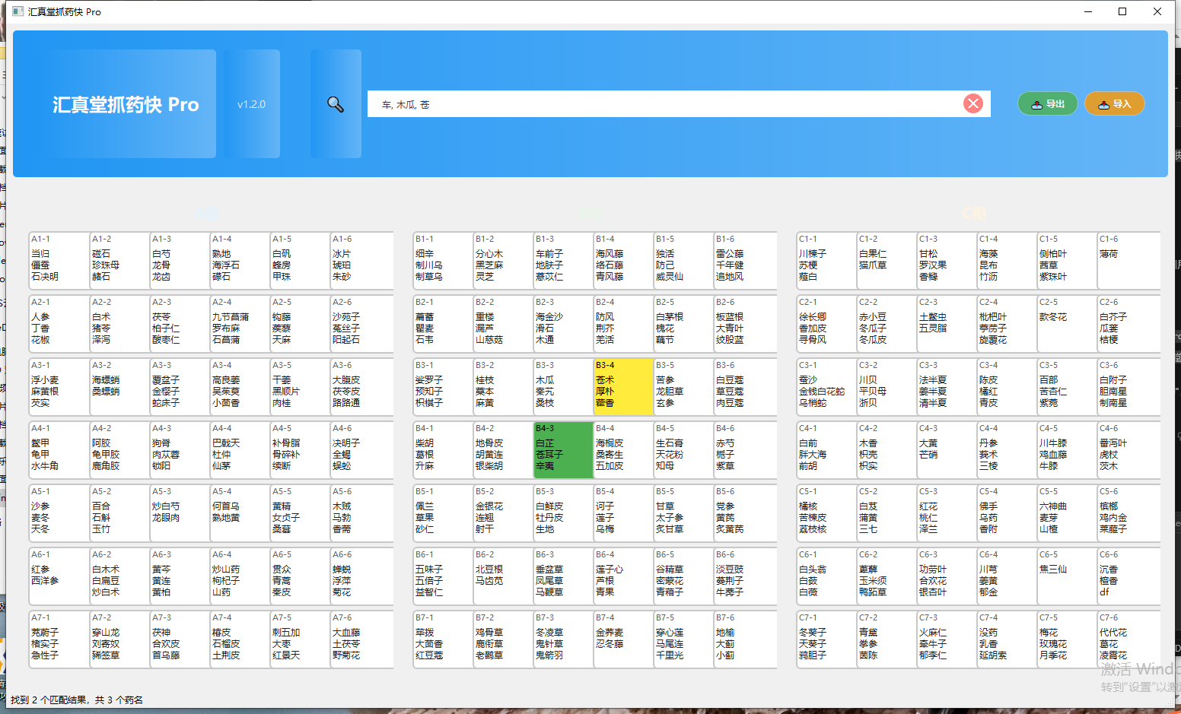Maximize the application window

(1122, 11)
